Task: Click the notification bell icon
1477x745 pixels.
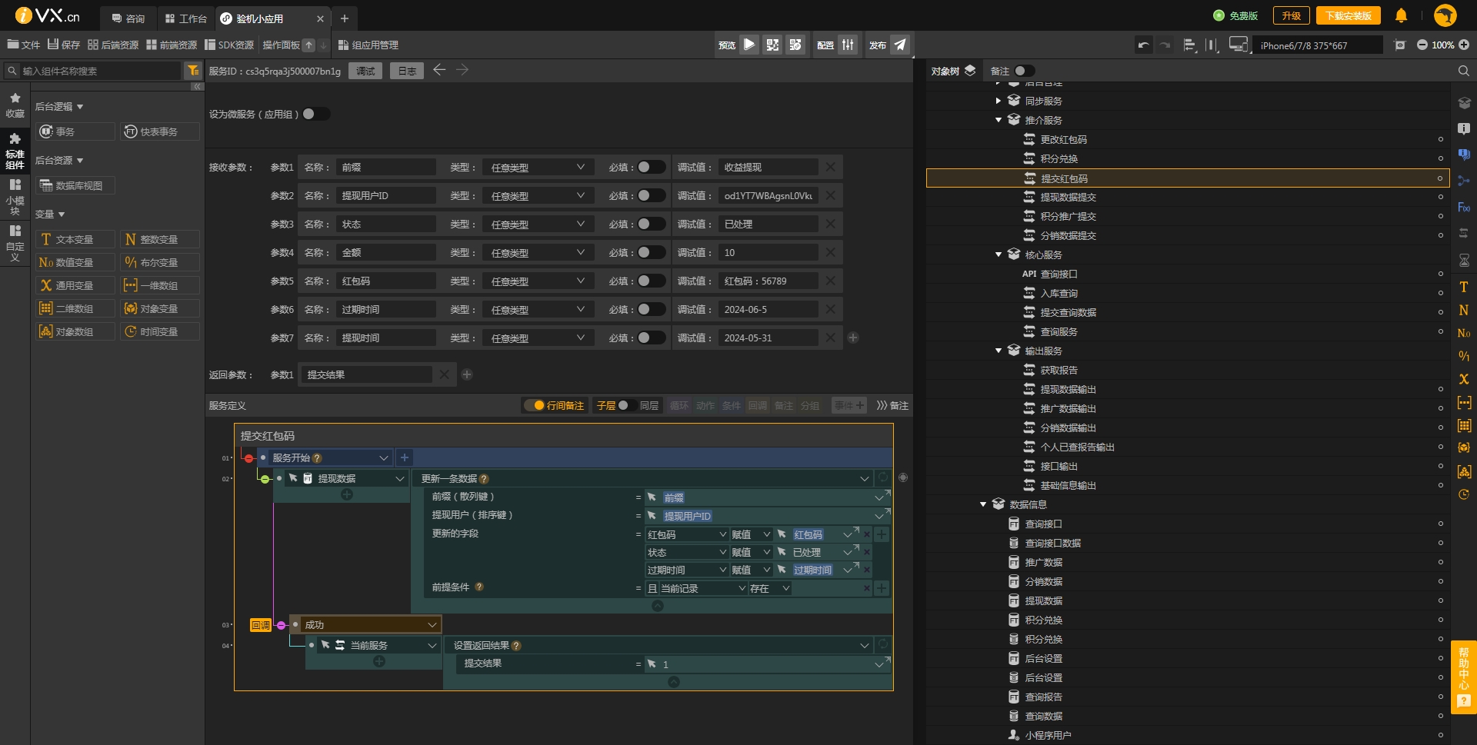Action: (x=1401, y=15)
